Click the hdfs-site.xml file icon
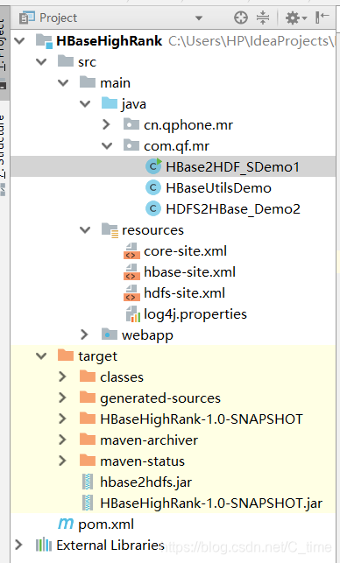Screen dimensions: 340x563 131,293
